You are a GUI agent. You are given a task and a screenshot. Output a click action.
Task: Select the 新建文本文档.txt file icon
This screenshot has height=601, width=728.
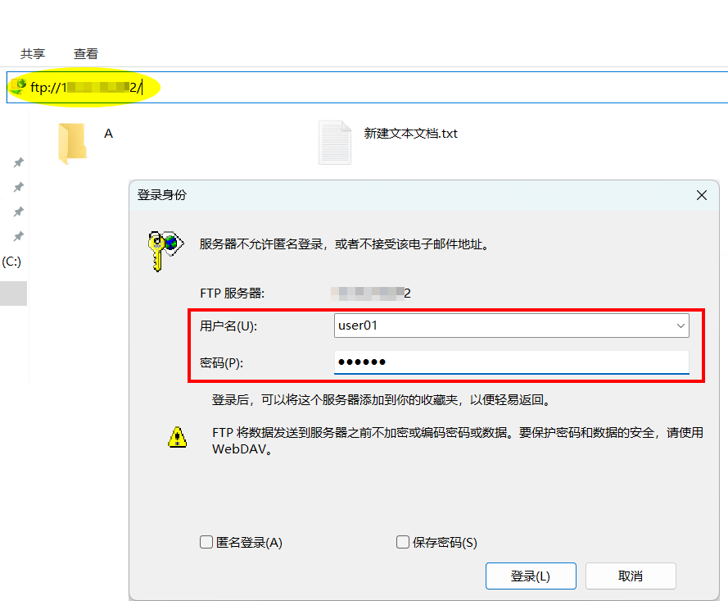tap(334, 141)
